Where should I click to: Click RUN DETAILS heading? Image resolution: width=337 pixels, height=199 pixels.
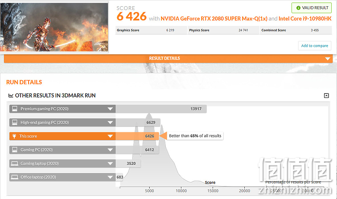click(x=24, y=82)
